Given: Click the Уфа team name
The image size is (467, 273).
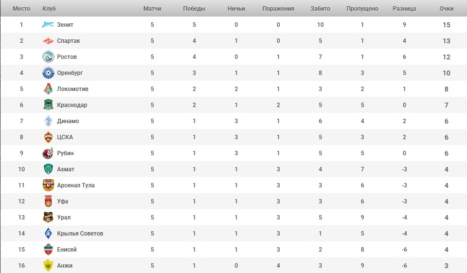Looking at the screenshot, I should [x=63, y=201].
